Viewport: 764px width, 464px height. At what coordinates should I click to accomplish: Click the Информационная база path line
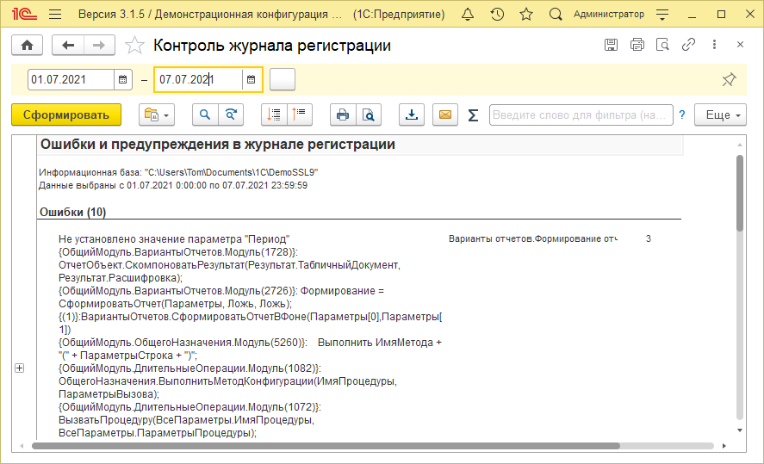(x=178, y=172)
